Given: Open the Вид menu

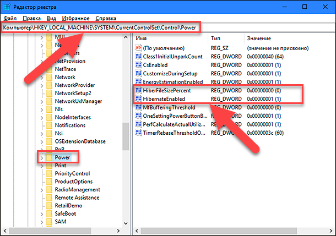Looking at the screenshot, I should click(51, 18).
